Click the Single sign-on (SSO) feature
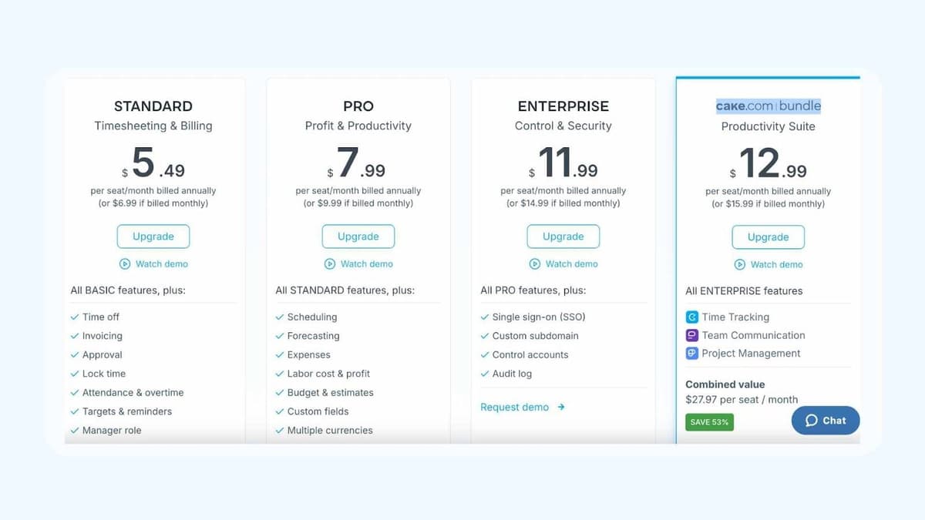The height and width of the screenshot is (520, 925). click(x=539, y=317)
